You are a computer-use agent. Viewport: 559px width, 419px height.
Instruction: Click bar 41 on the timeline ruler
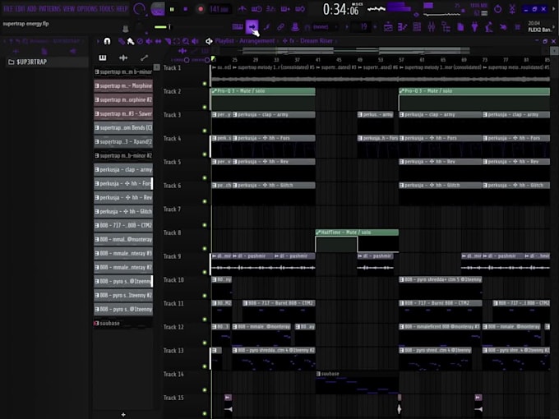317,60
